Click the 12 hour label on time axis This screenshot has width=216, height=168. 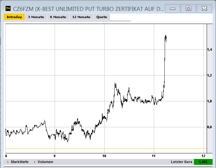pyautogui.click(x=203, y=156)
